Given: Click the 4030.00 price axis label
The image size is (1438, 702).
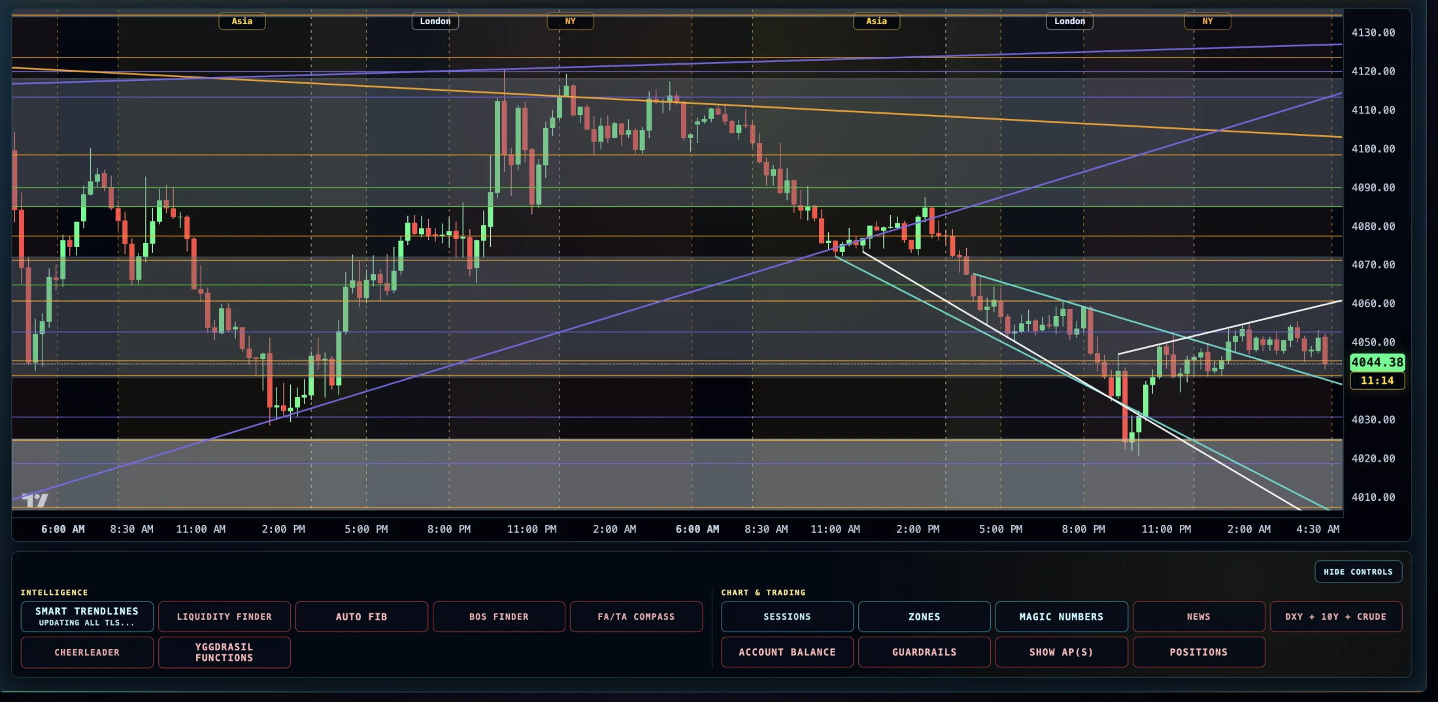Looking at the screenshot, I should tap(1373, 420).
